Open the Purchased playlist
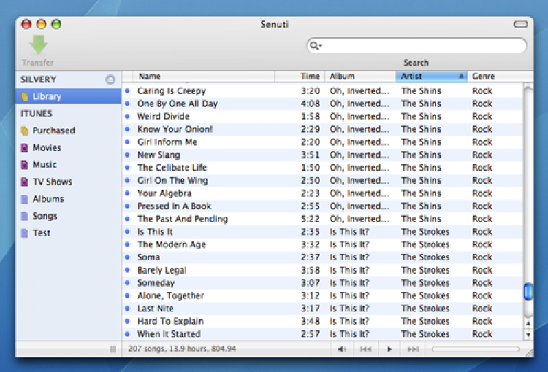The image size is (548, 372). point(53,131)
